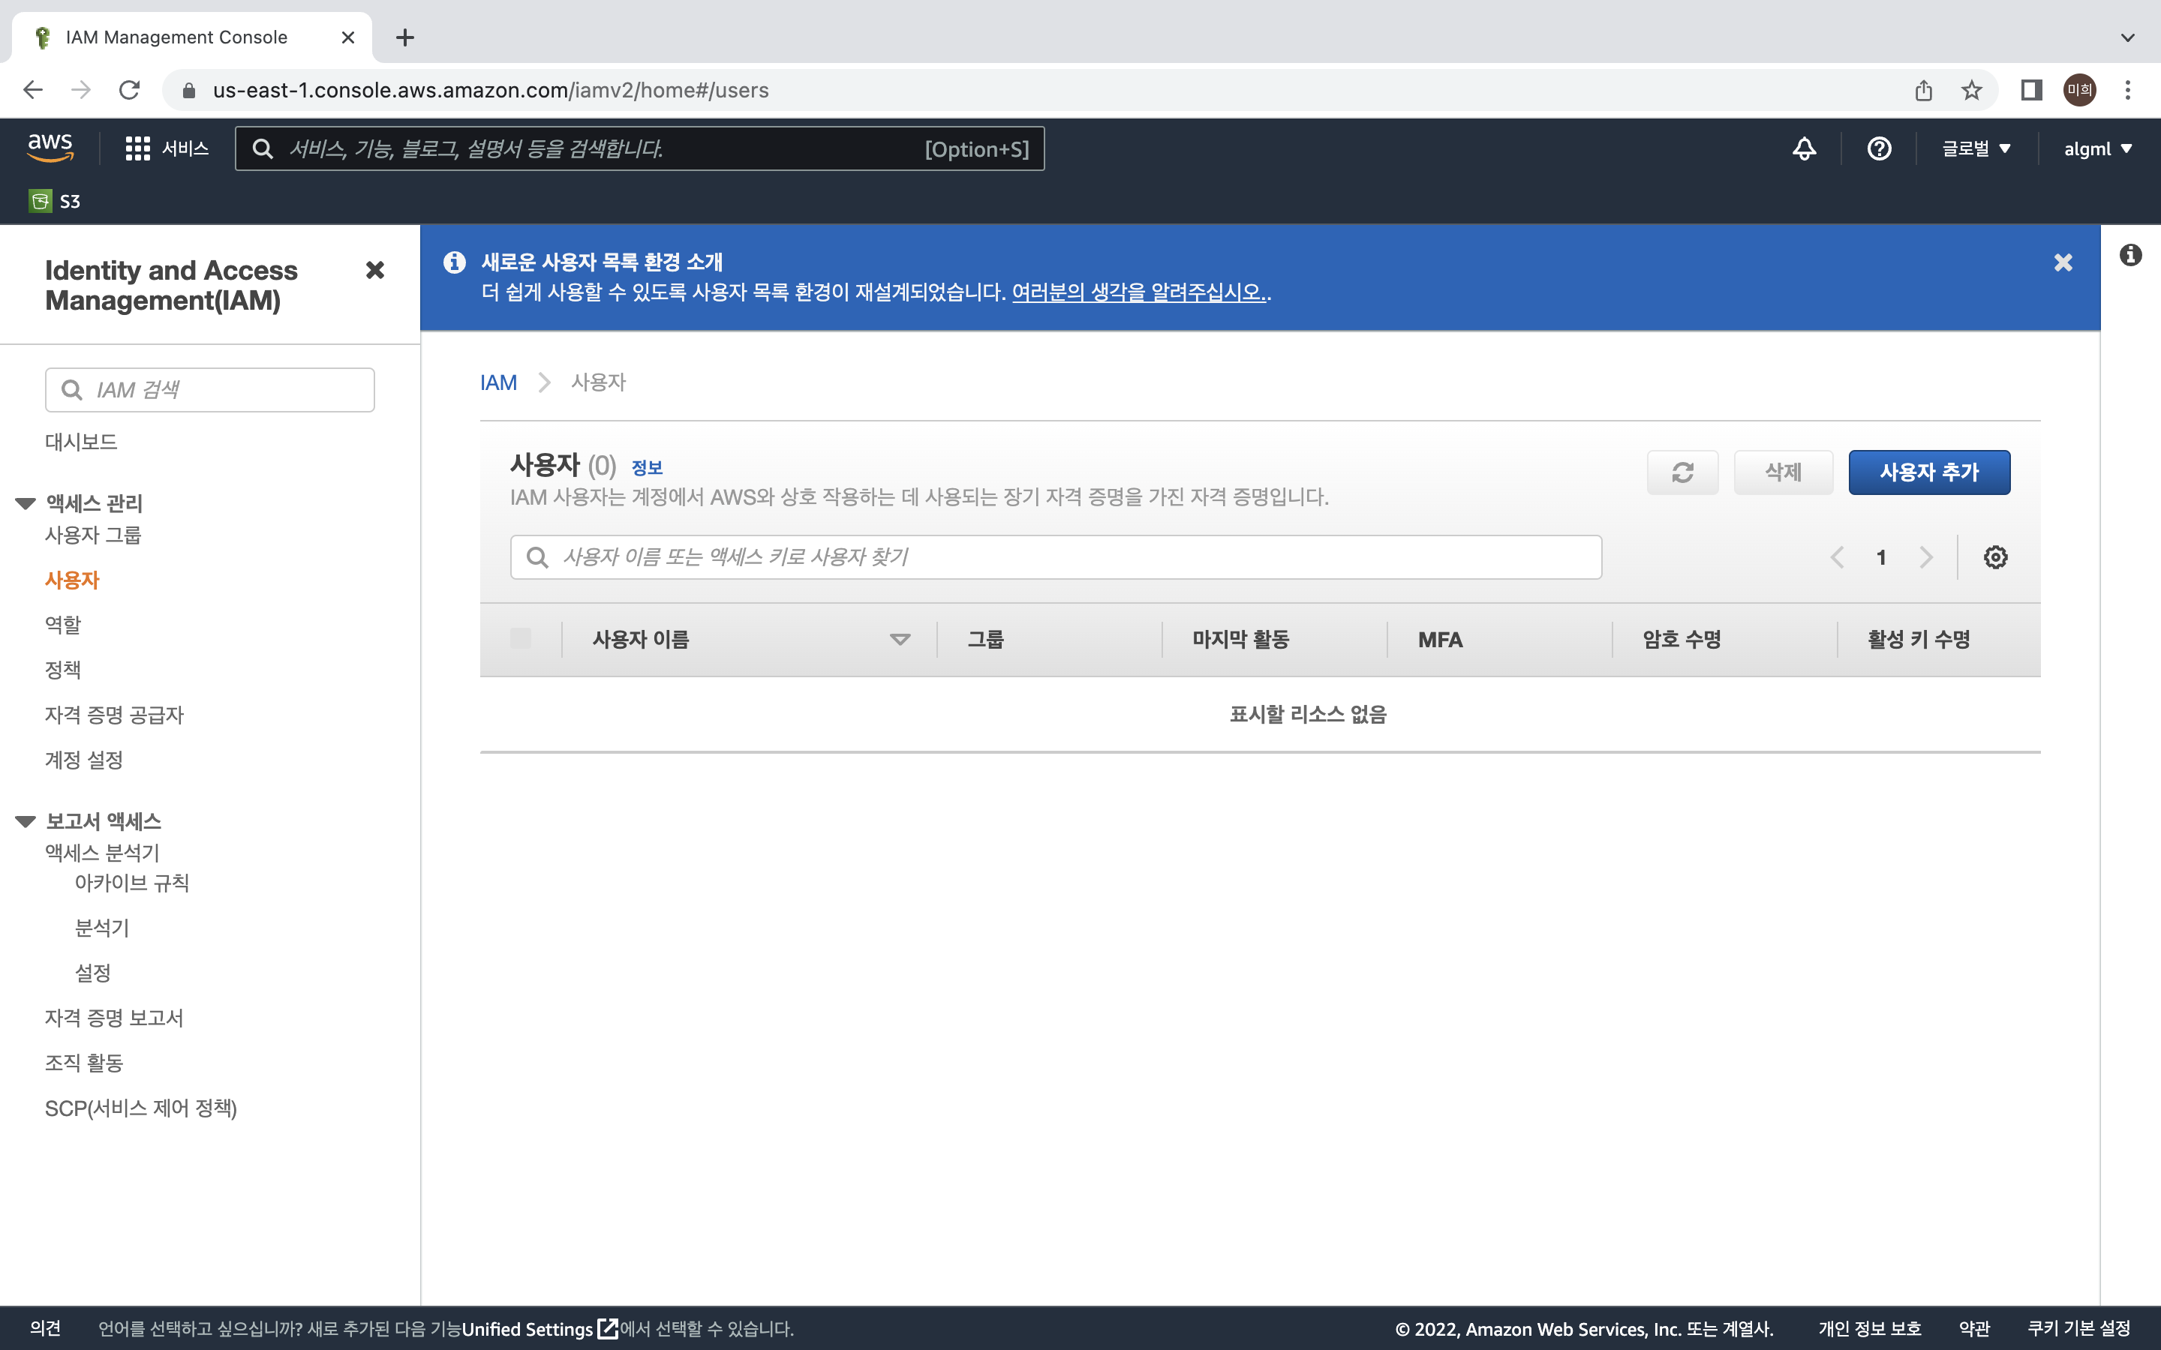The image size is (2161, 1350).
Task: Open 설정 under access analyzer
Action: pyautogui.click(x=93, y=973)
